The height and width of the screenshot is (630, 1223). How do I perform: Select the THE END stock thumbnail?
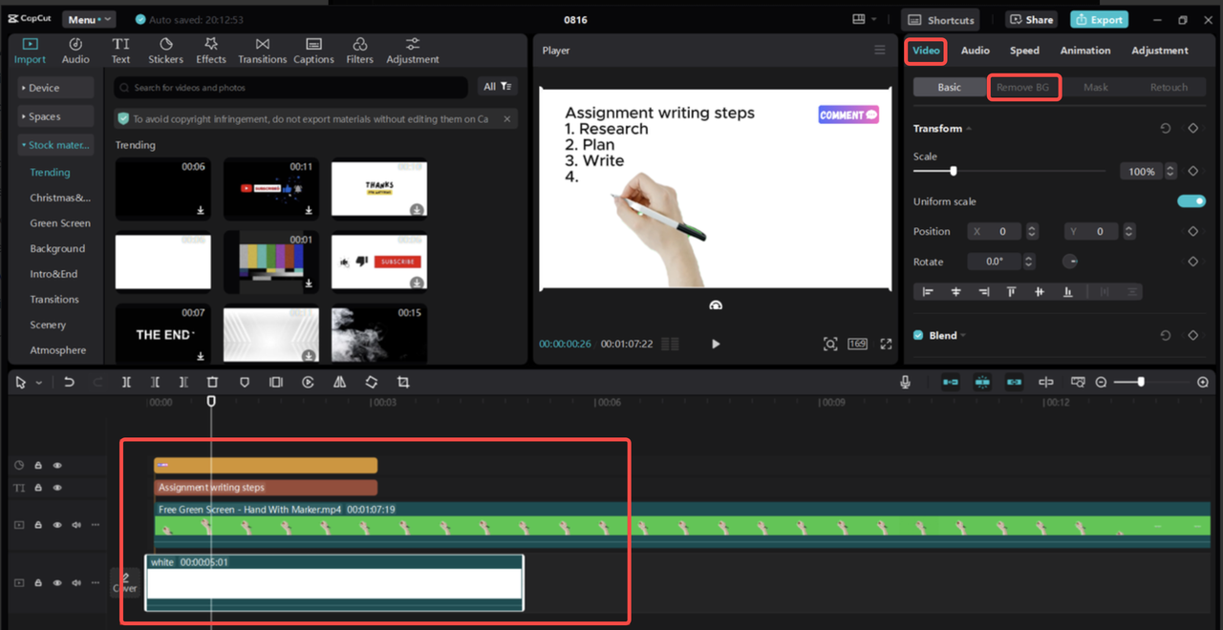coord(163,334)
